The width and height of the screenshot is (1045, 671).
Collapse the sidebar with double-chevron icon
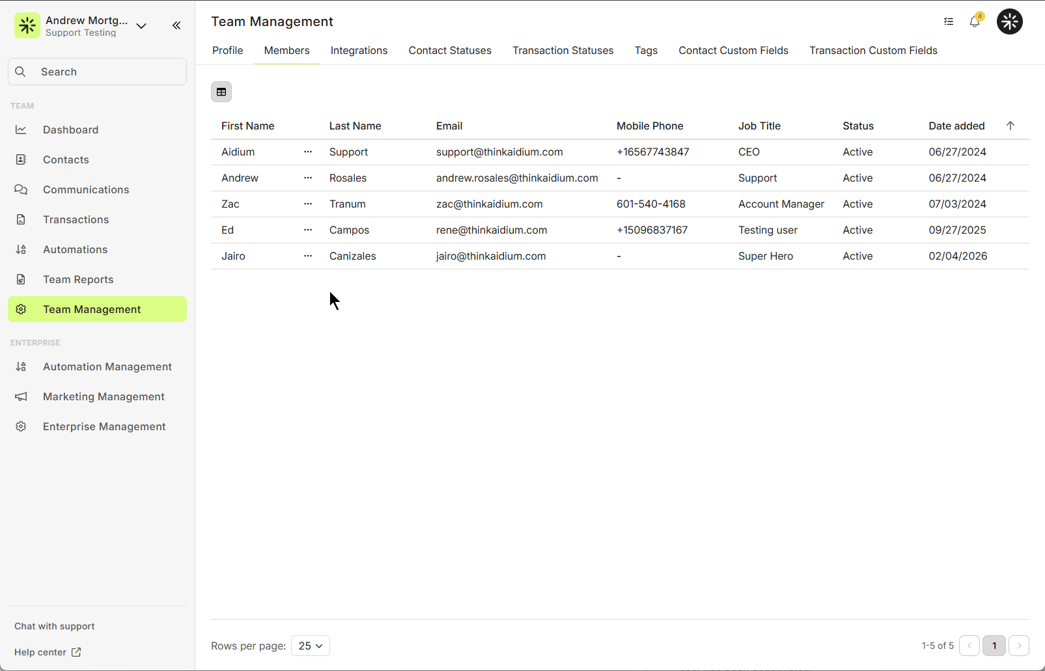pyautogui.click(x=176, y=25)
